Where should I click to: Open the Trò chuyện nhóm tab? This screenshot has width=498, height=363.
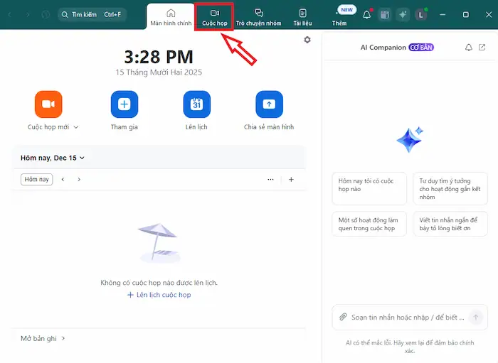pyautogui.click(x=258, y=17)
